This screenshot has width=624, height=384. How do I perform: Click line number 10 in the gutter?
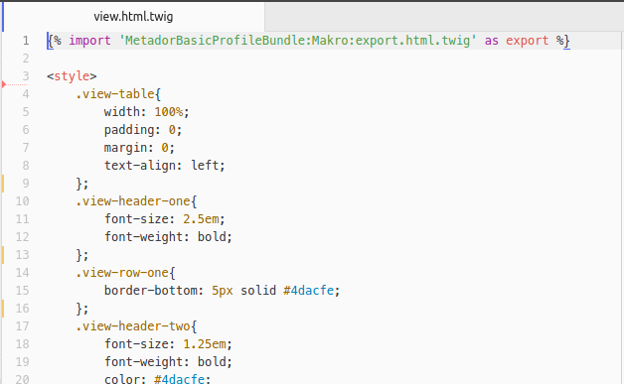coord(22,201)
